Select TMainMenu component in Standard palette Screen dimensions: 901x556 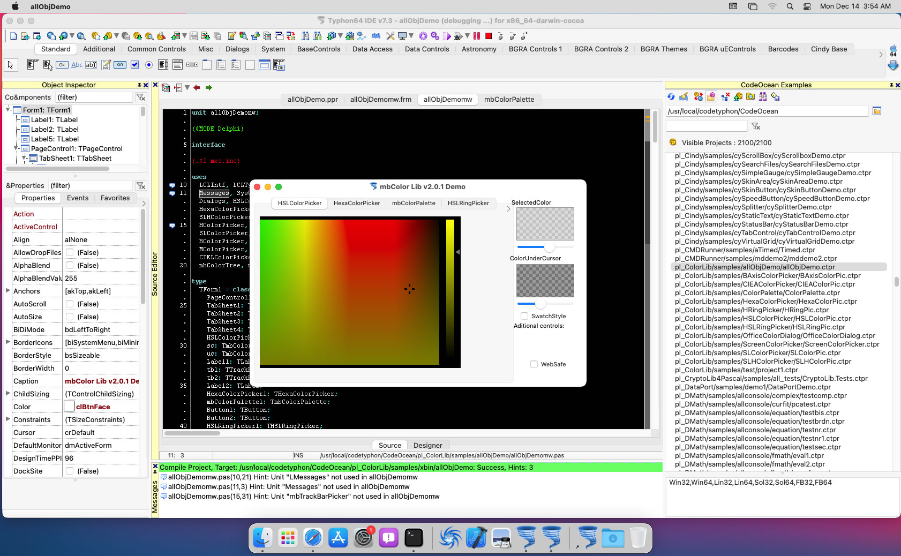coord(33,65)
